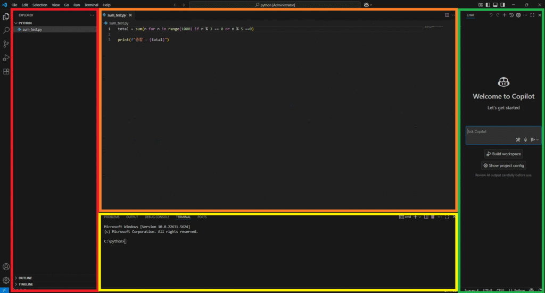Undo last chat request arrow
Viewport: 545px width, 293px height.
point(491,15)
